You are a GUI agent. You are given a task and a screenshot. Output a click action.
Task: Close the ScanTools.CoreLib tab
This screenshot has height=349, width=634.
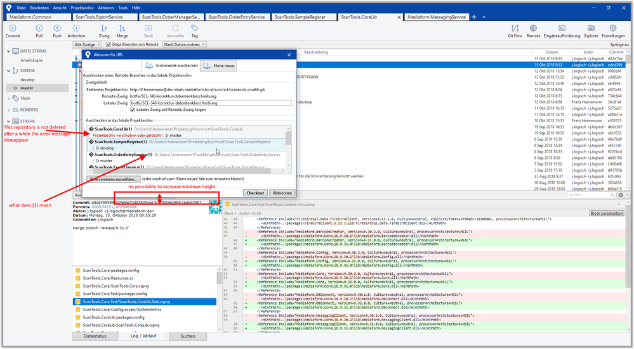point(399,17)
